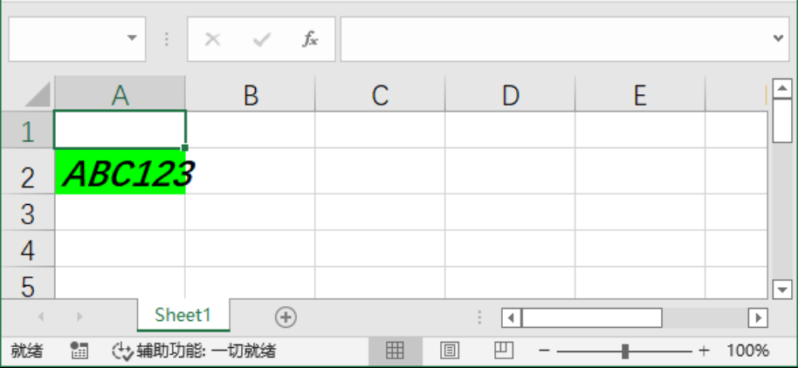This screenshot has height=368, width=798.
Task: Open the Name Box dropdown
Action: tap(132, 38)
